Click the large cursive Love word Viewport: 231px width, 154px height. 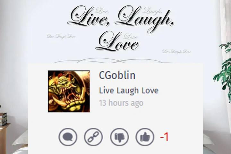pos(117,41)
